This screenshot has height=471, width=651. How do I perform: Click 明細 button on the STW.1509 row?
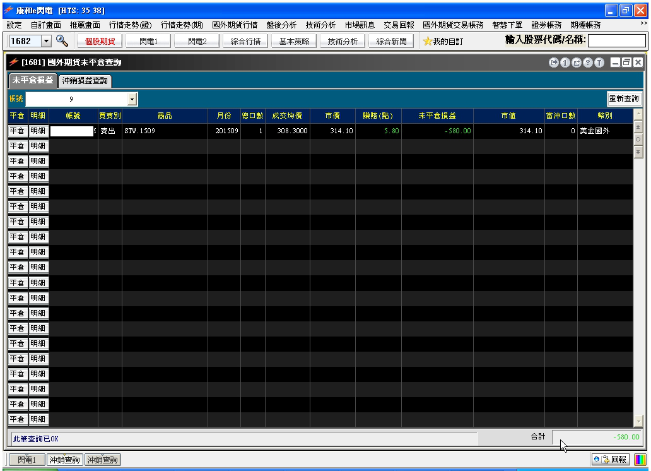38,131
